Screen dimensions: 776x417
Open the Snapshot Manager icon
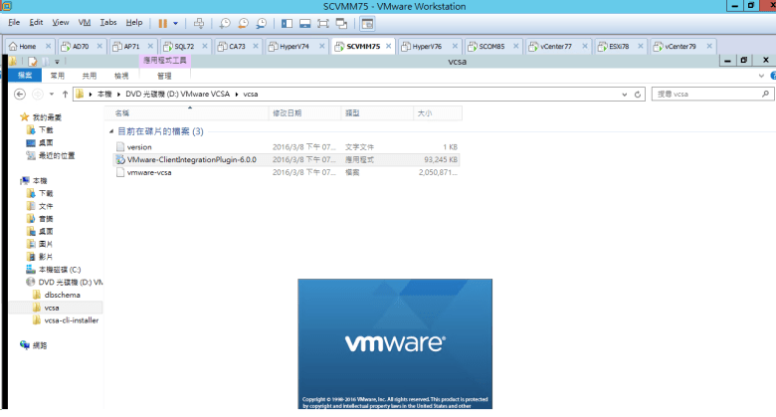(x=261, y=22)
